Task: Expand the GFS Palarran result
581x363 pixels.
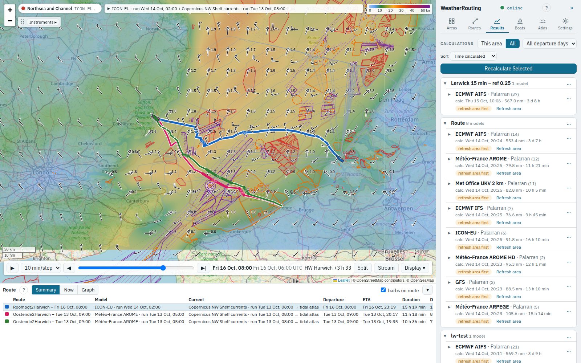Action: click(x=449, y=282)
